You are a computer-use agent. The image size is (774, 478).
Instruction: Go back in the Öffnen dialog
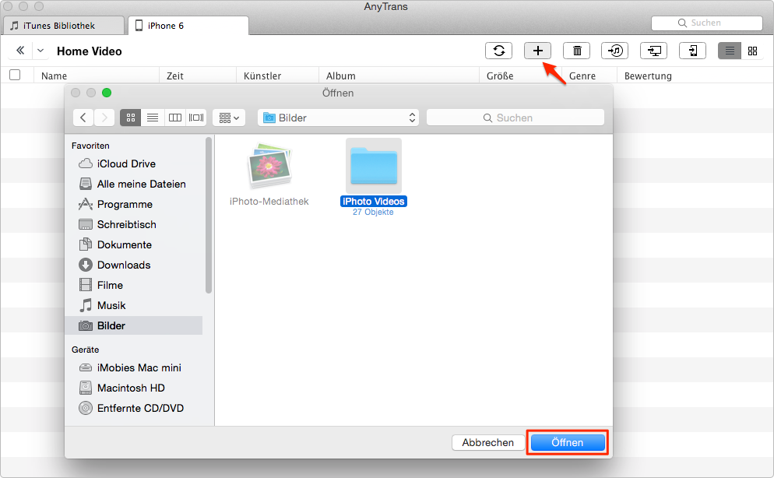83,118
